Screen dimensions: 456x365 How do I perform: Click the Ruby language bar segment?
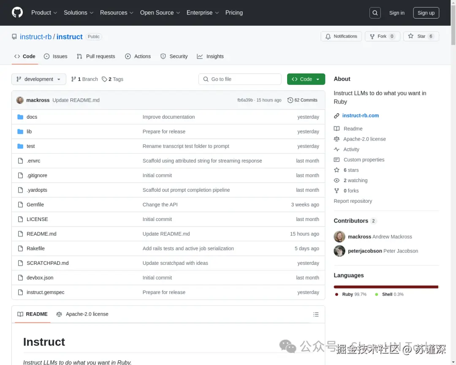pyautogui.click(x=385, y=287)
